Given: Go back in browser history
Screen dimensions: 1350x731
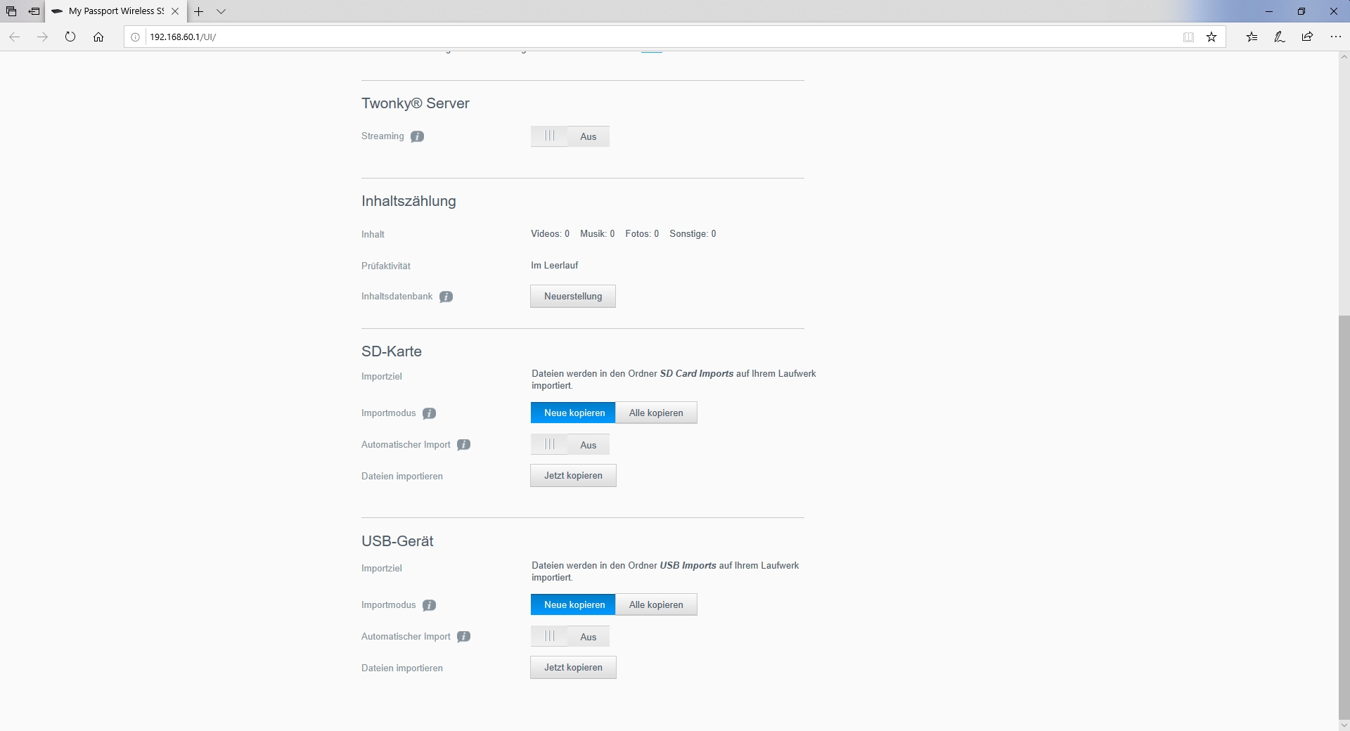Looking at the screenshot, I should click(x=14, y=37).
